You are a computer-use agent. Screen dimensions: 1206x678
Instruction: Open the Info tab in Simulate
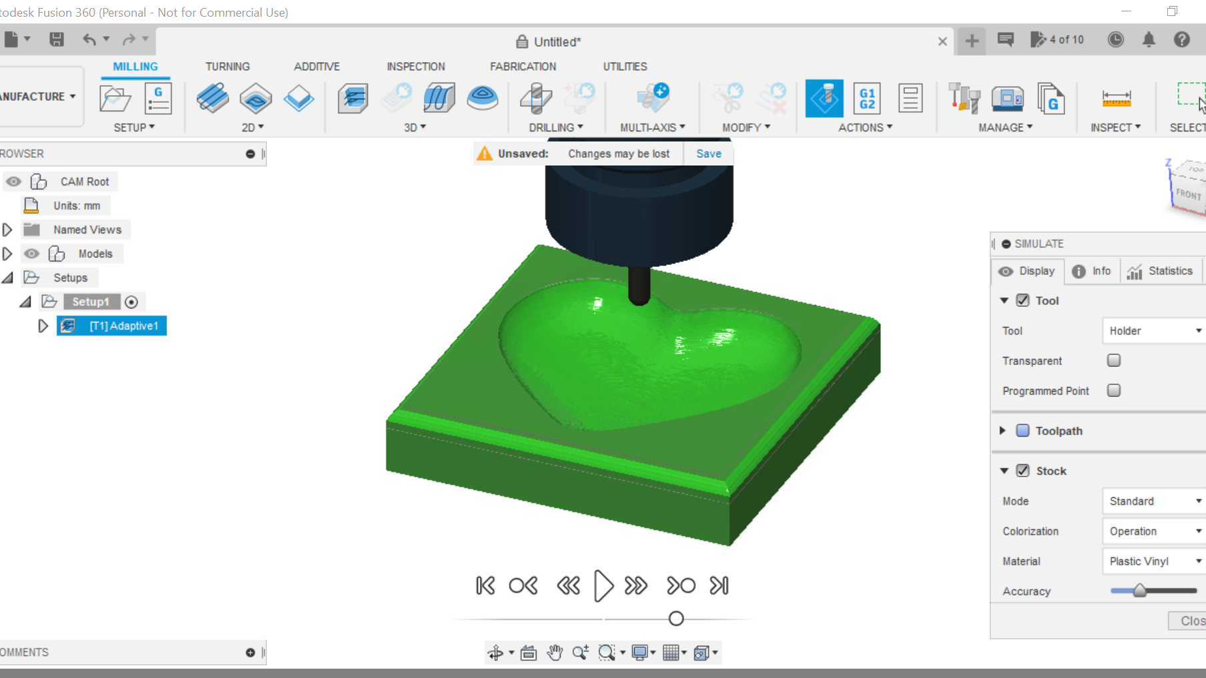1092,271
